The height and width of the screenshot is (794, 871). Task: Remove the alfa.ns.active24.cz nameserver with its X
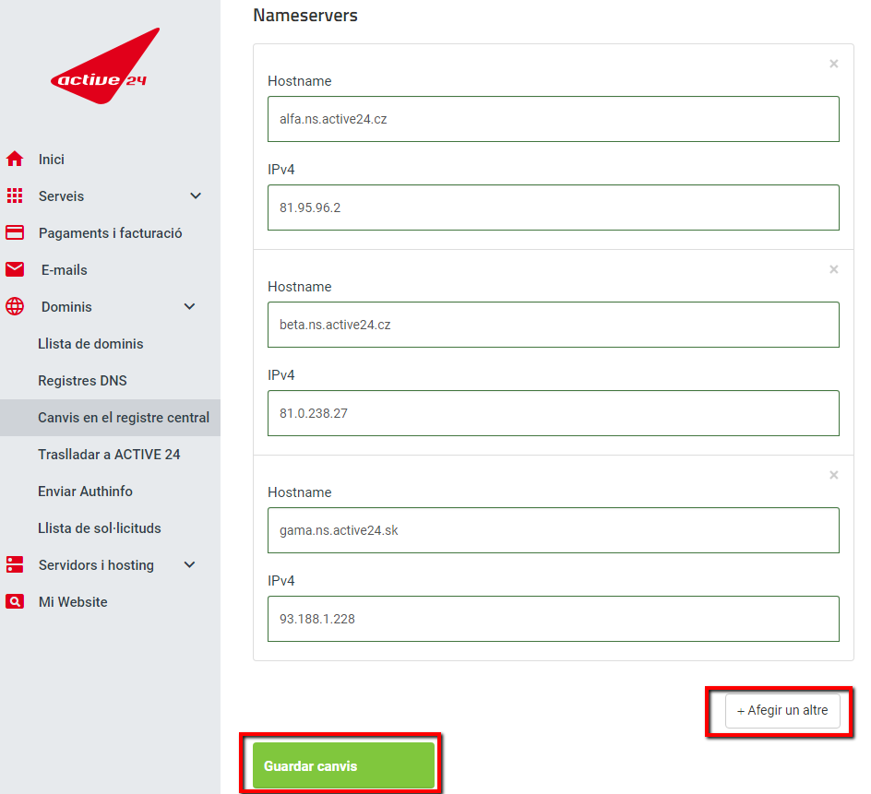click(x=834, y=64)
